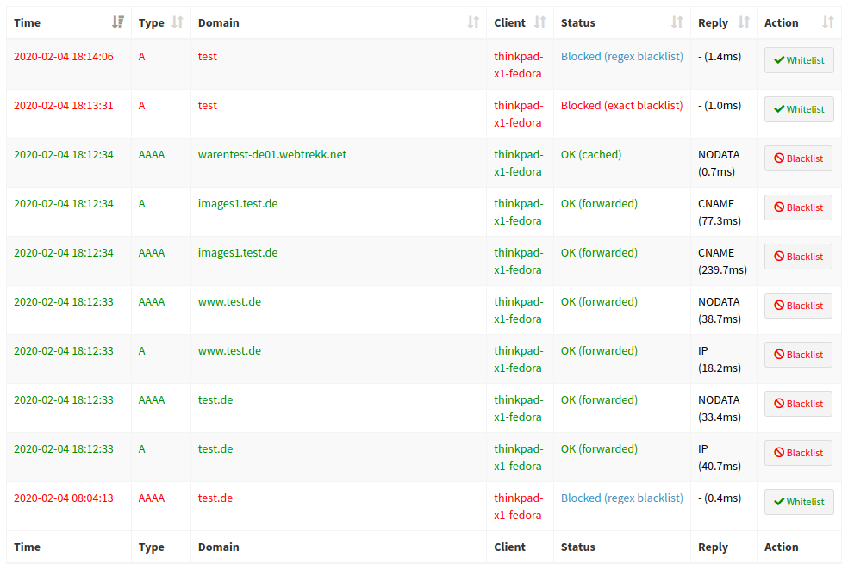Whitelist the 08:04:13 test.de query
The width and height of the screenshot is (848, 569).
point(799,502)
